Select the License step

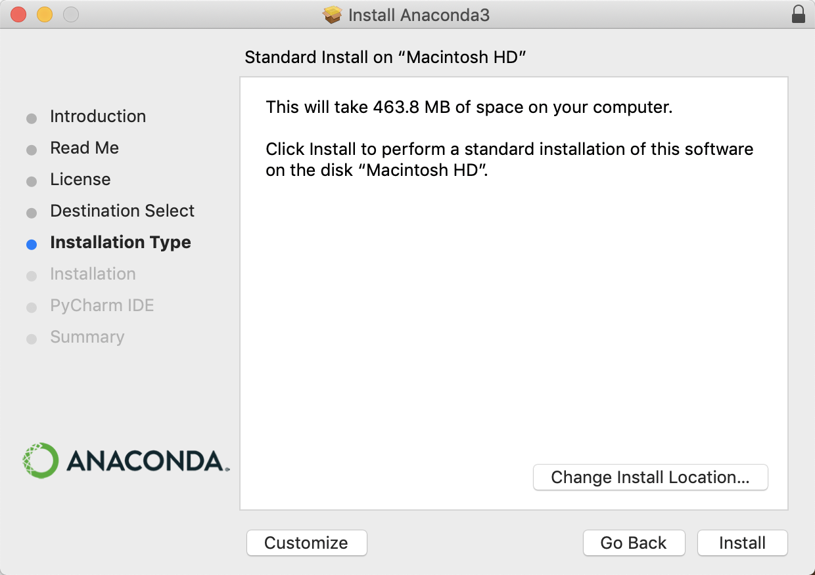coord(80,179)
